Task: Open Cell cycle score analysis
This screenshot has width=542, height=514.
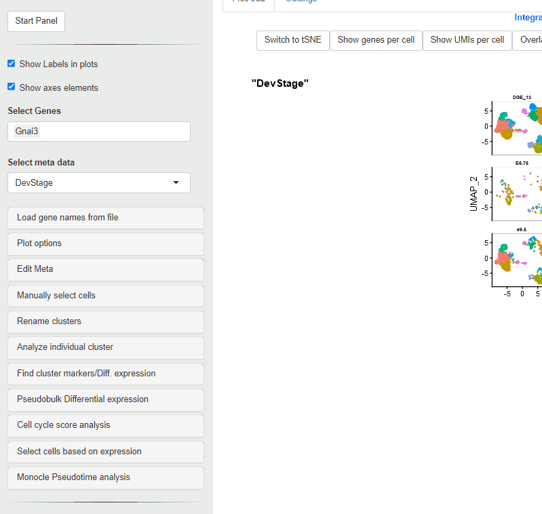Action: point(105,425)
